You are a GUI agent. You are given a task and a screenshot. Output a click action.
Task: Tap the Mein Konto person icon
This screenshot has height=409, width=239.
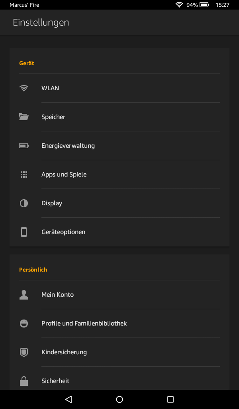point(24,295)
